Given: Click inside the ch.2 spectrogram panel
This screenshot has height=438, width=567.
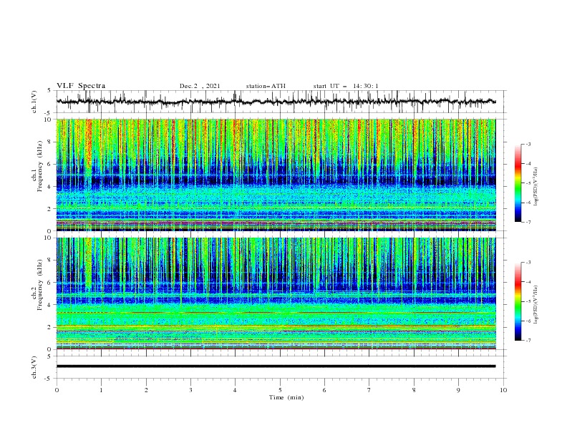Looking at the screenshot, I should pos(276,293).
